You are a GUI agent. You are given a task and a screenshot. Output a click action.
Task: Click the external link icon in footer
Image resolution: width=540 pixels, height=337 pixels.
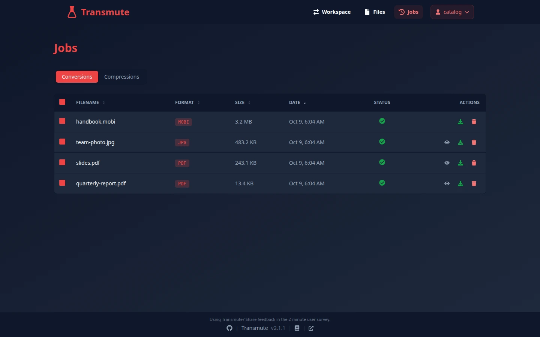coord(311,328)
